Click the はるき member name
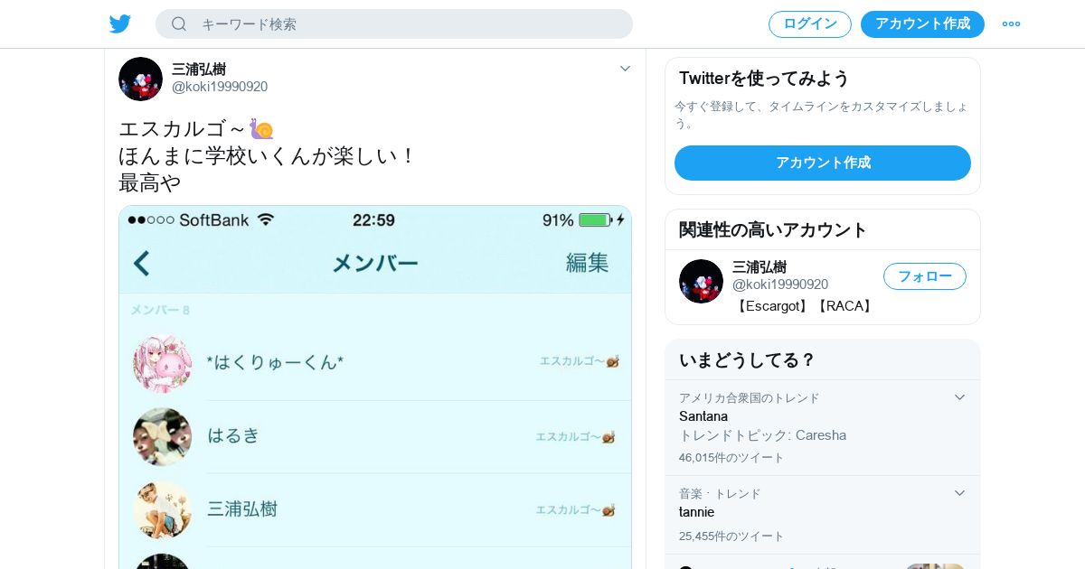 click(x=233, y=435)
